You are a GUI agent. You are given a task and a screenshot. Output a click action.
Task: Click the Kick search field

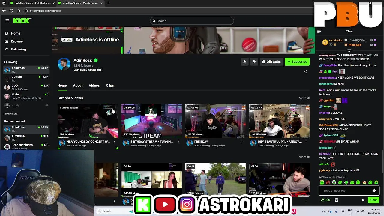click(x=192, y=21)
